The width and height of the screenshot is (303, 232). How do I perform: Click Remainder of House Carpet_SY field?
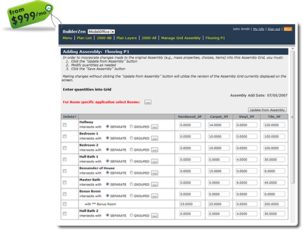[x=219, y=171]
